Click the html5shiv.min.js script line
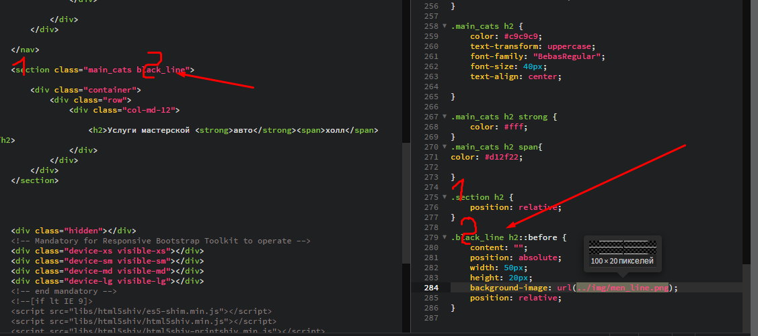Image resolution: width=758 pixels, height=336 pixels. click(143, 321)
